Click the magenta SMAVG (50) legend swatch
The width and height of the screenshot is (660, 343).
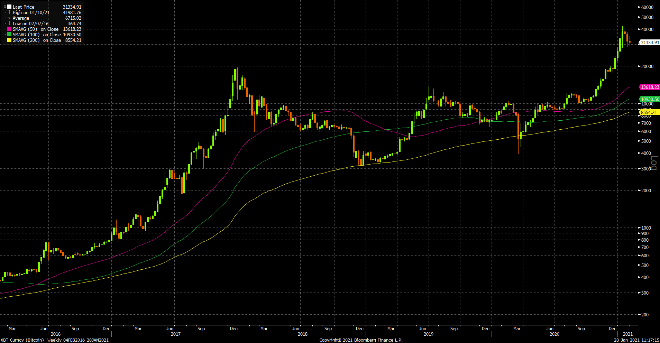point(9,29)
